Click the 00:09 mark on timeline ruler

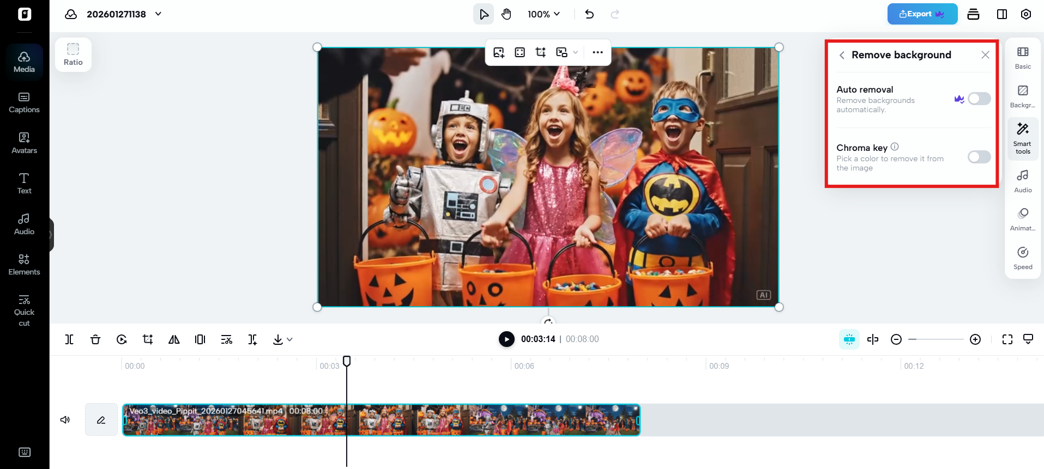tap(719, 366)
